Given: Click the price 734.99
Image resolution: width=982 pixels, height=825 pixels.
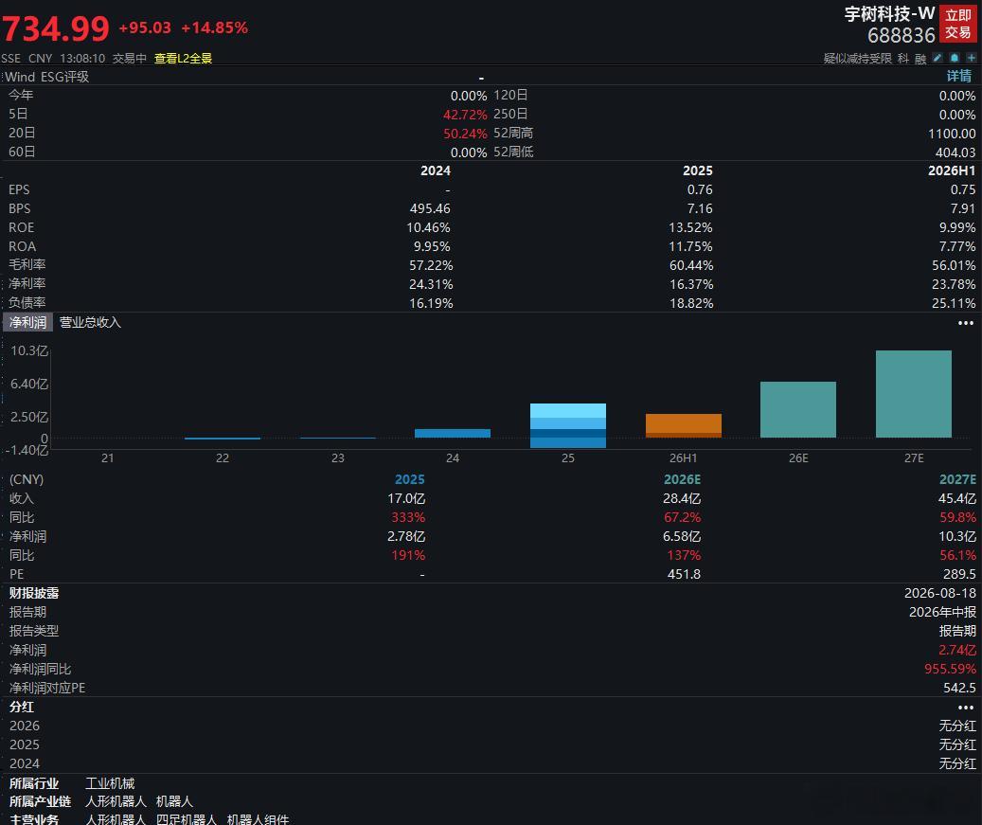Looking at the screenshot, I should (x=56, y=28).
